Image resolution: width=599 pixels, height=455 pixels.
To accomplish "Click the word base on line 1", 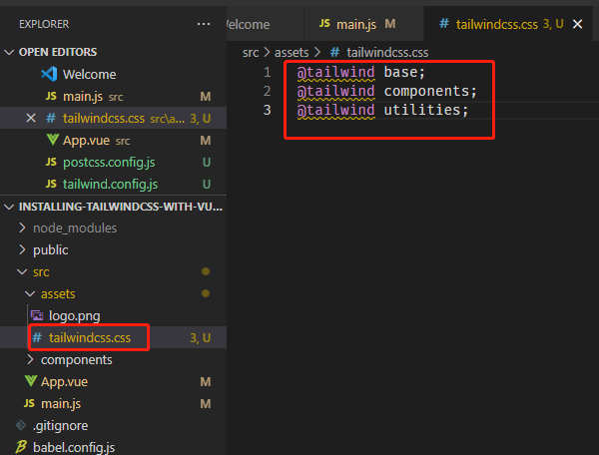I will (x=400, y=72).
